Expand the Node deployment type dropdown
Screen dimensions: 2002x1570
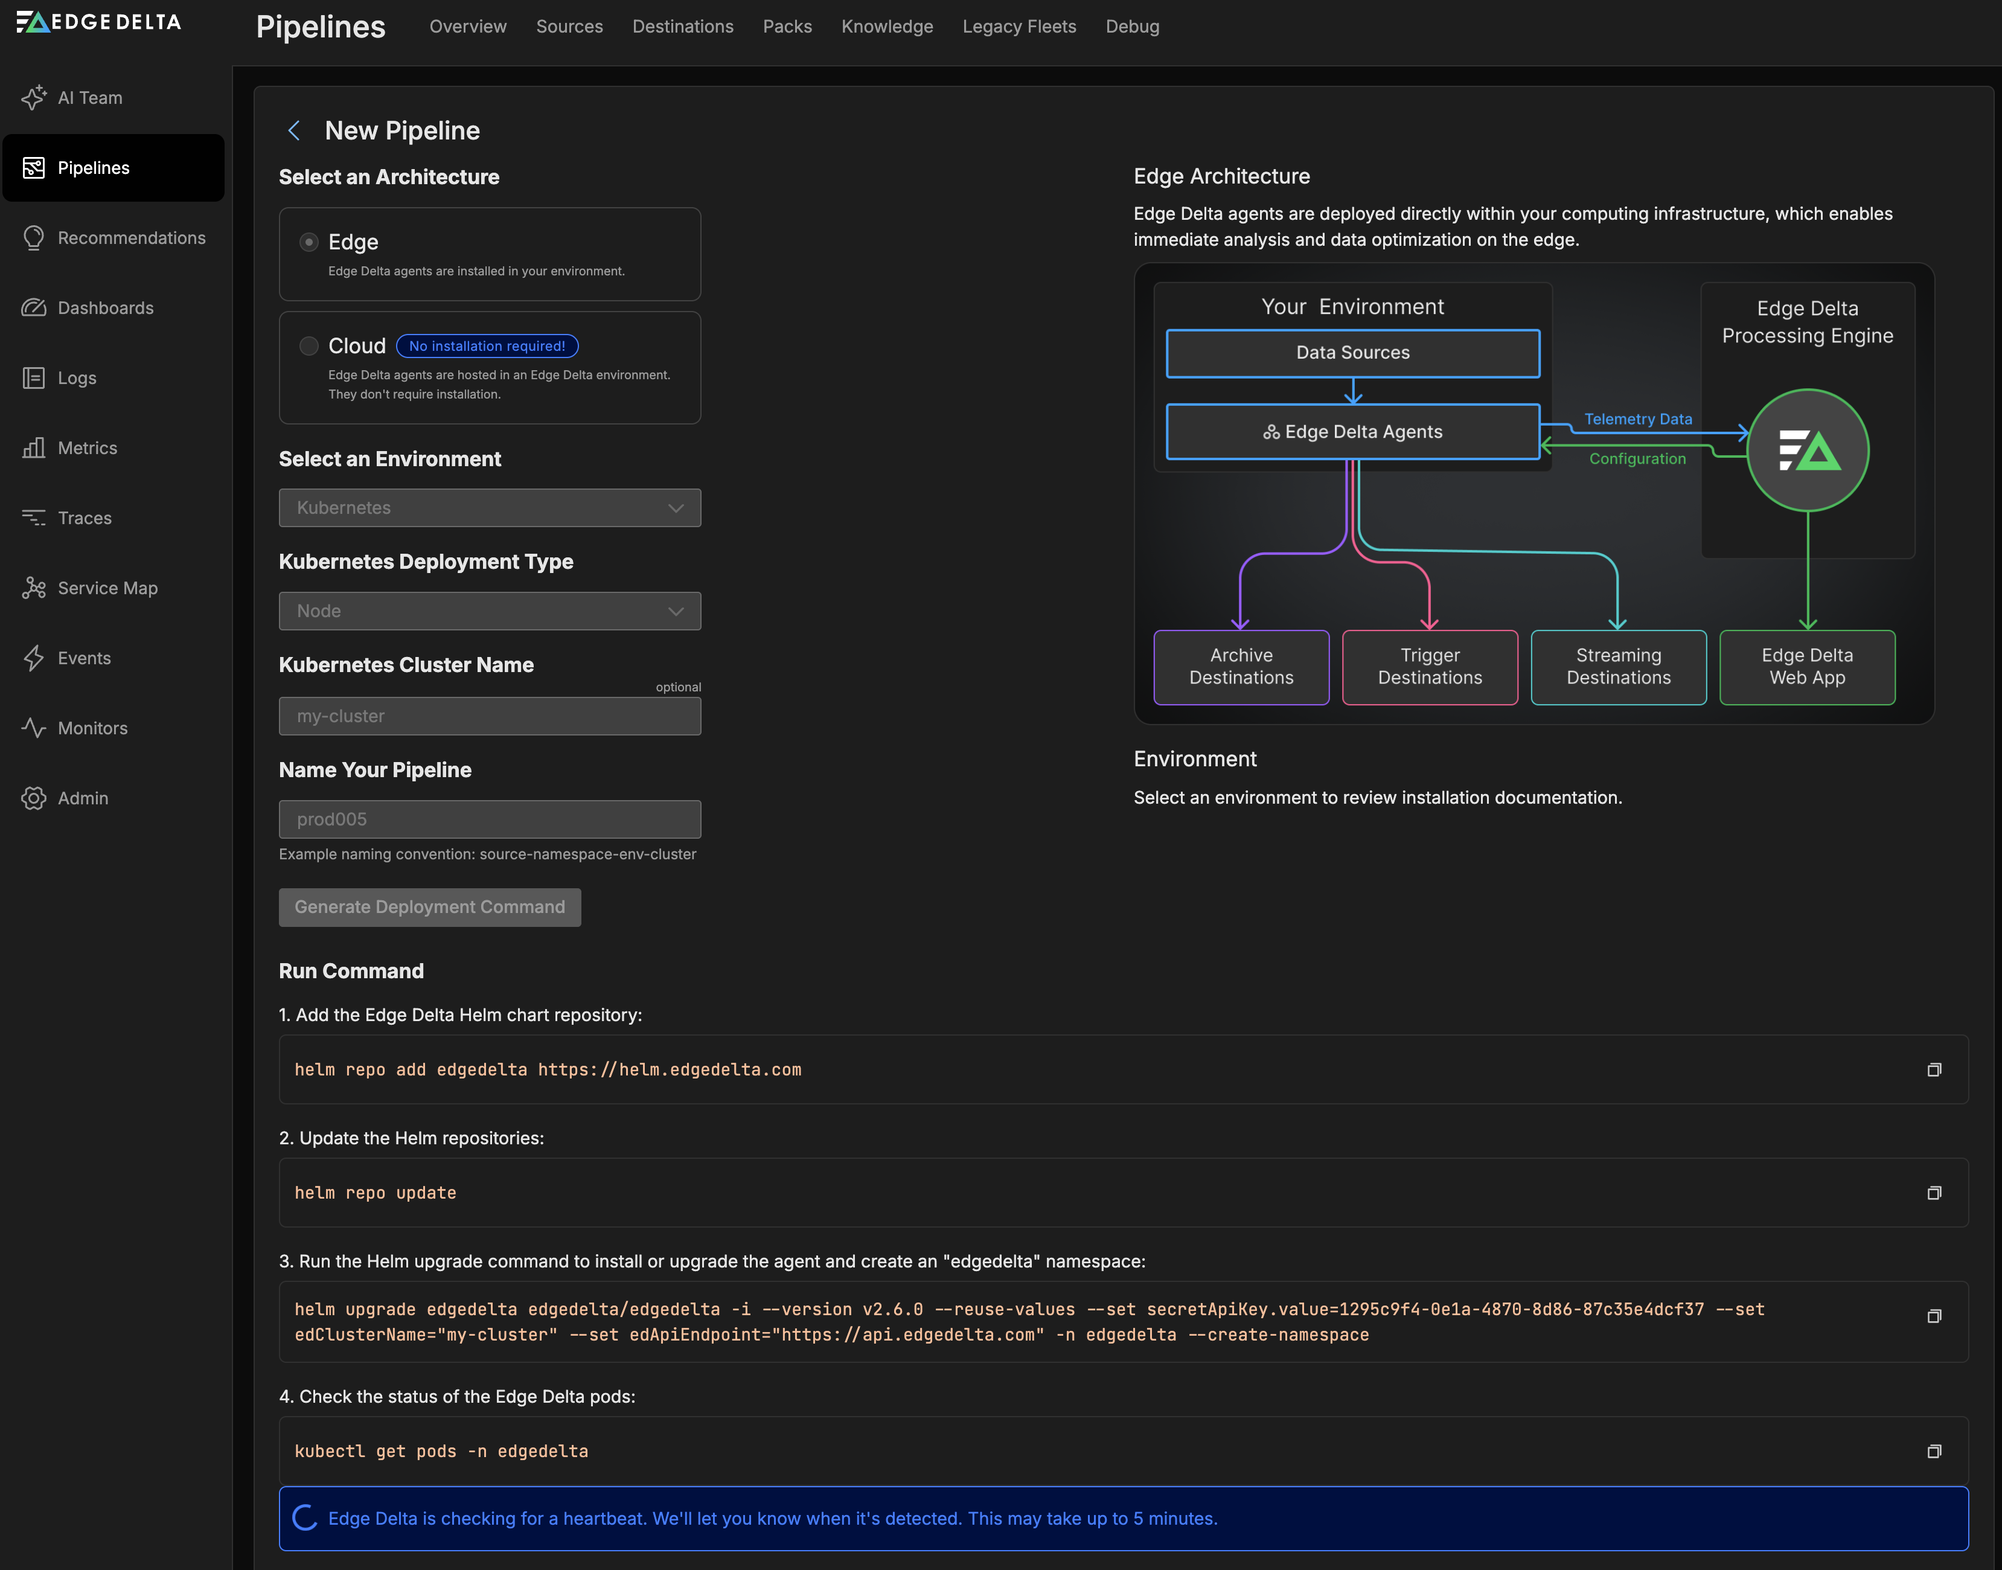(489, 610)
